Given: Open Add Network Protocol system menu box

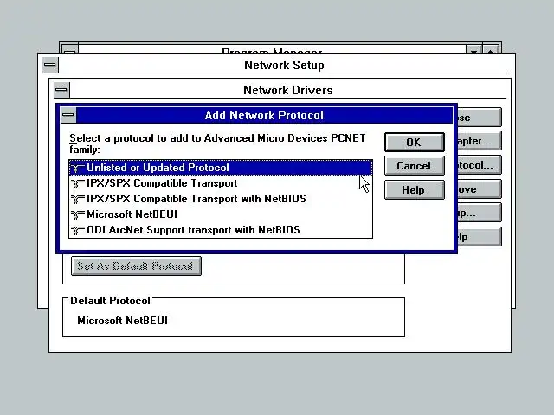Looking at the screenshot, I should 68,115.
